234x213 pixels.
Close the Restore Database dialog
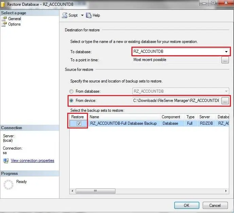click(226, 3)
